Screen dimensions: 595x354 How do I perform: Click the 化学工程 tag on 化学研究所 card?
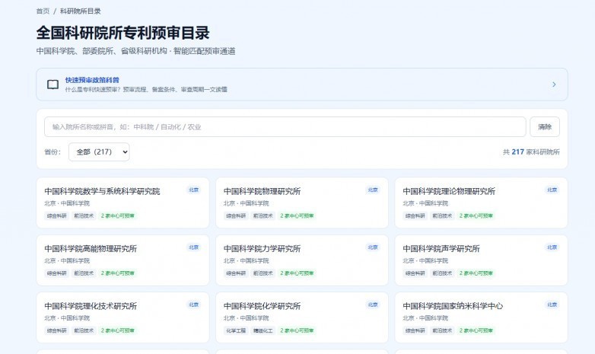click(x=236, y=330)
